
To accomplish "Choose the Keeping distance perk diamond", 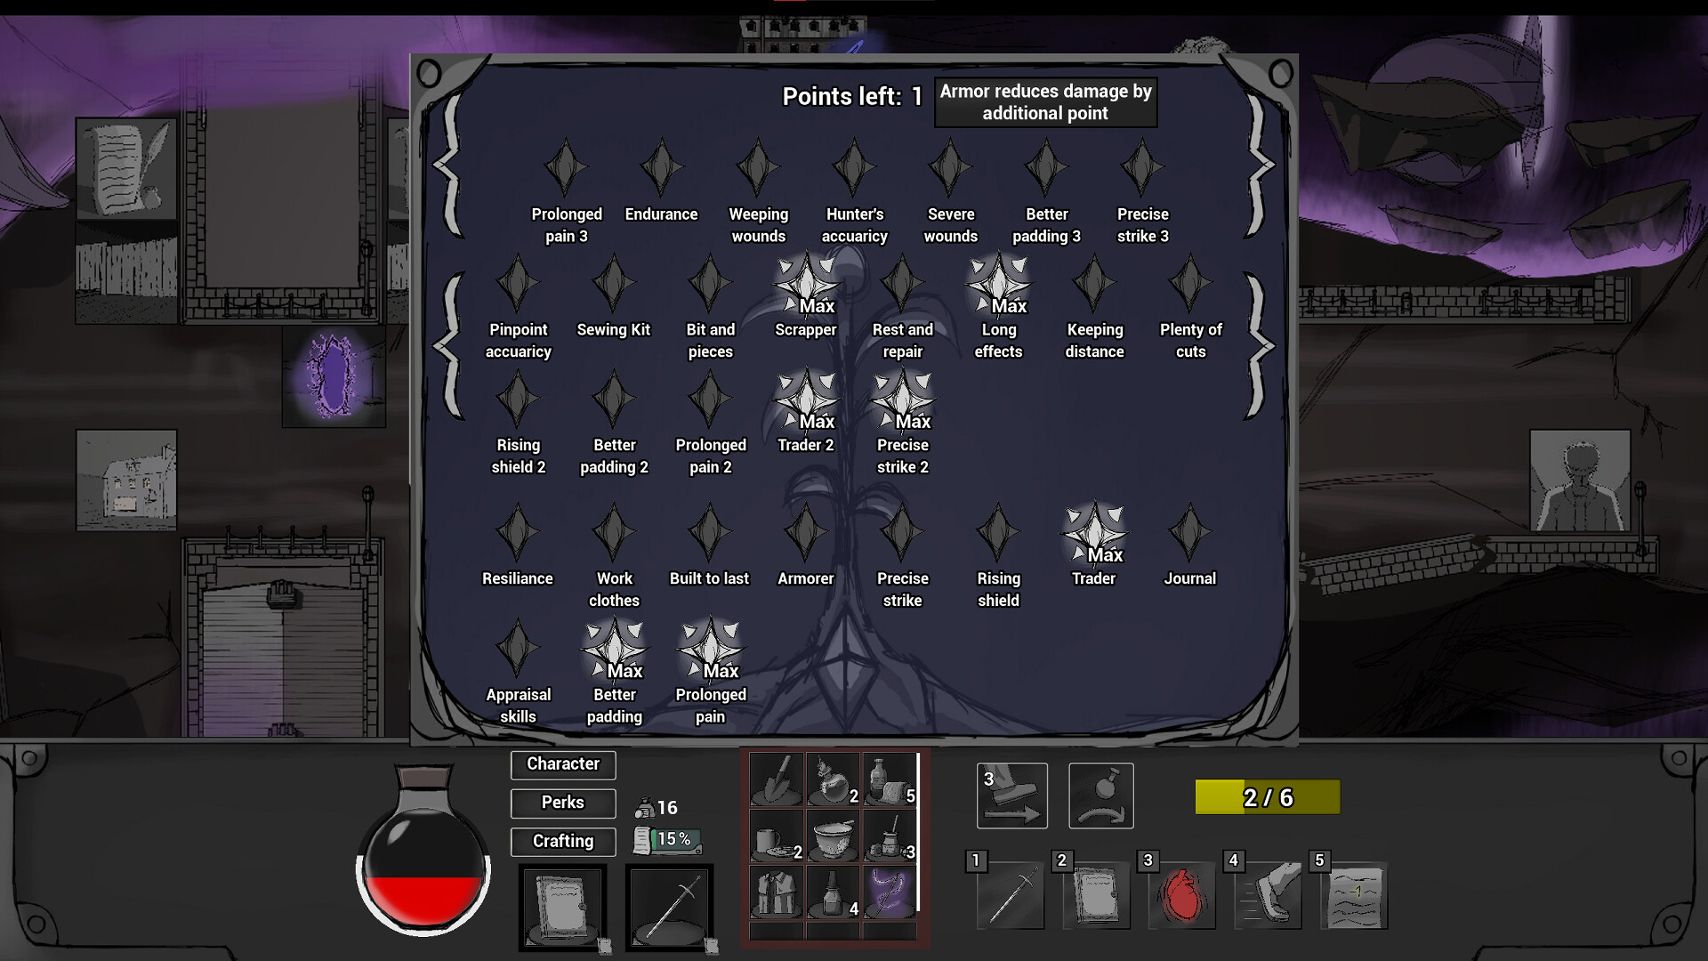I will click(1094, 283).
